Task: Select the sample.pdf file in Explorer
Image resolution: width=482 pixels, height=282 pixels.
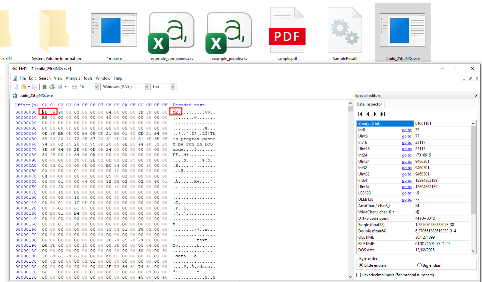Action: [287, 34]
